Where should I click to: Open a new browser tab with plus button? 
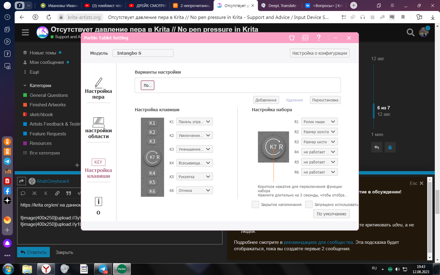coord(354,5)
